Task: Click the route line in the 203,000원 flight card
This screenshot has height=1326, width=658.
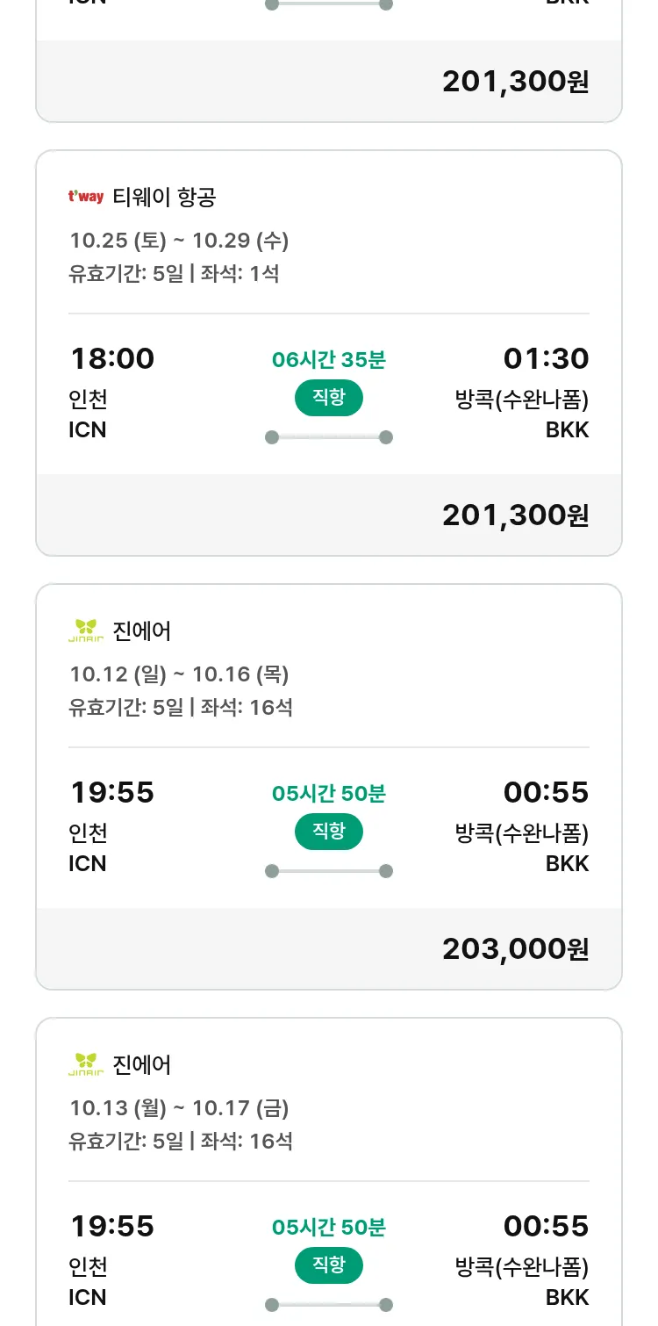Action: (328, 871)
